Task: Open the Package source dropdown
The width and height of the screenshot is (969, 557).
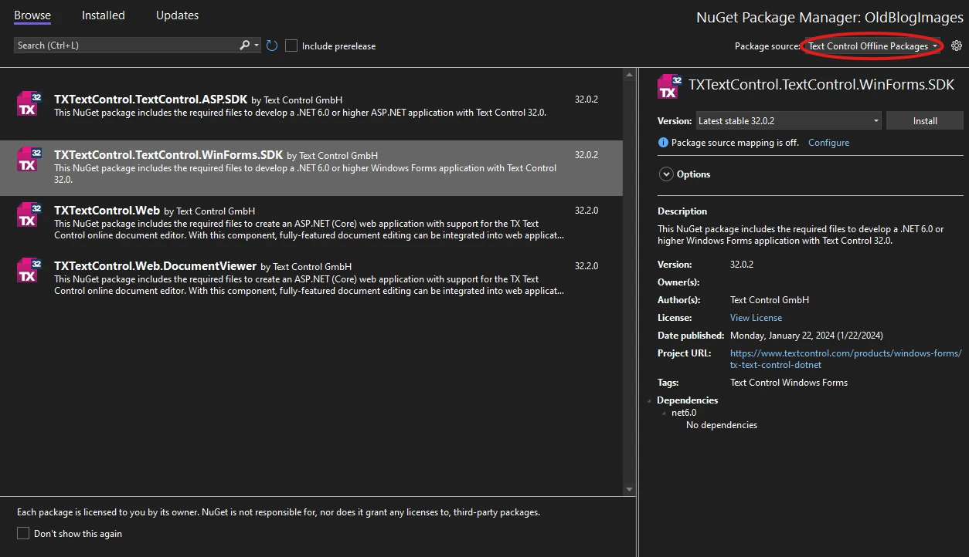Action: (x=872, y=46)
